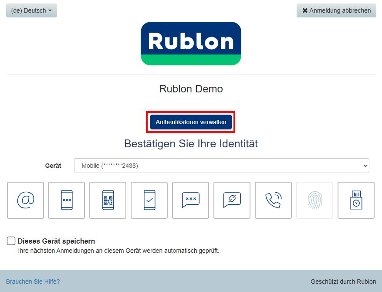Viewport: 382px width, 292px height.
Task: Click the Geschützt durch Rublon footer text
Action: [343, 282]
